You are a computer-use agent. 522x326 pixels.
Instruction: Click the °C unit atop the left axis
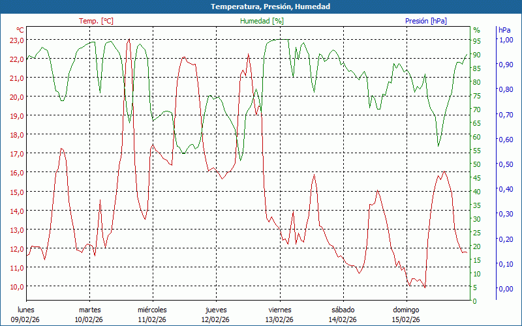click(20, 30)
